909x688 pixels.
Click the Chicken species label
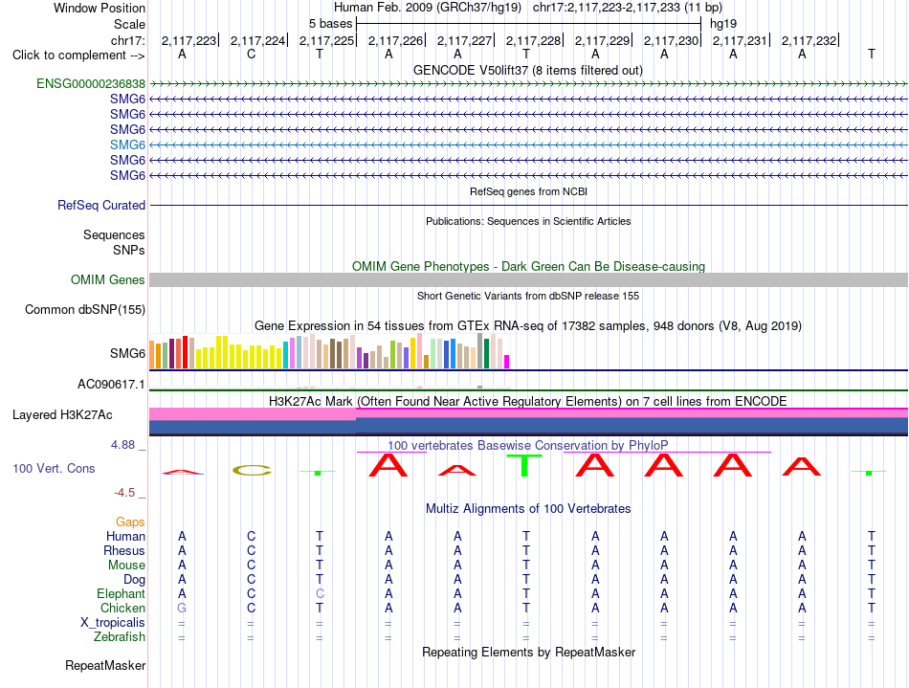click(122, 608)
